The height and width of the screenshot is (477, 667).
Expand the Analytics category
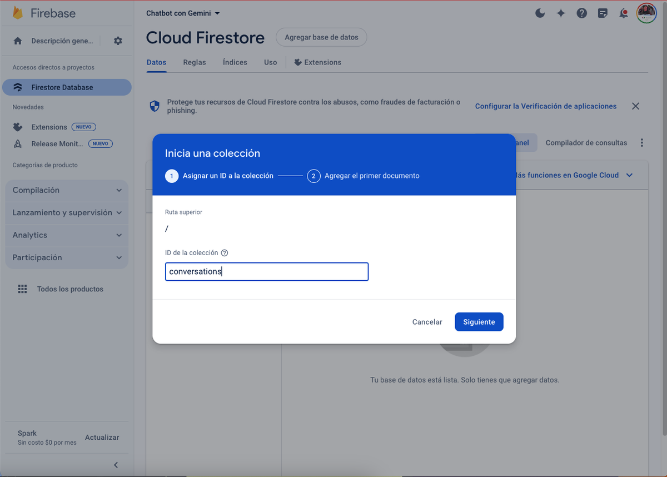67,235
